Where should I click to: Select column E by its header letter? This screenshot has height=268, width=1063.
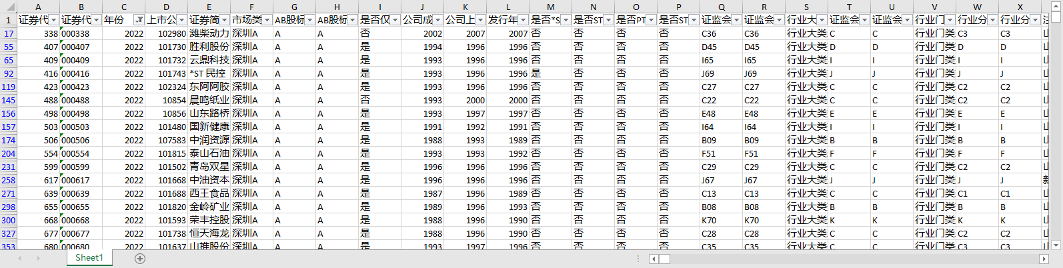point(209,7)
